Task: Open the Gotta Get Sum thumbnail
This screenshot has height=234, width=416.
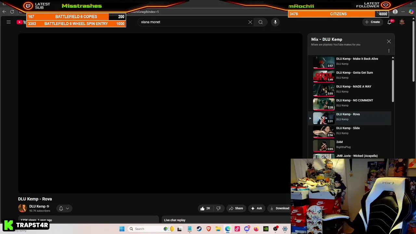Action: click(324, 76)
